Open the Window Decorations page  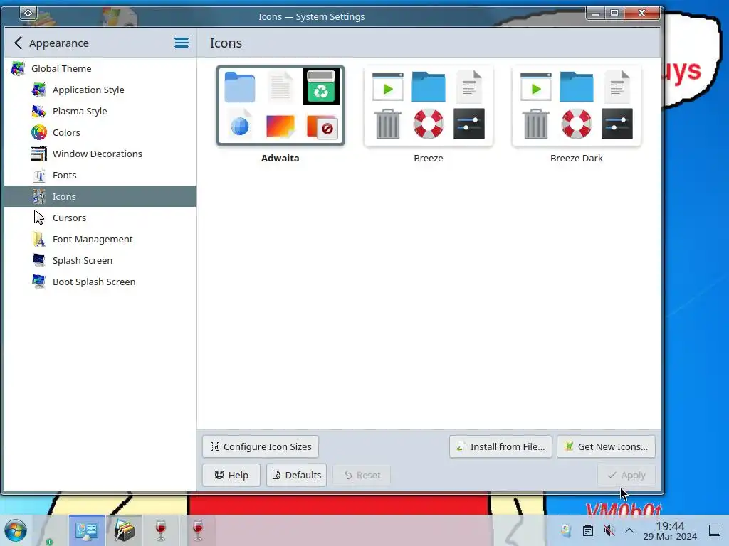click(x=100, y=154)
